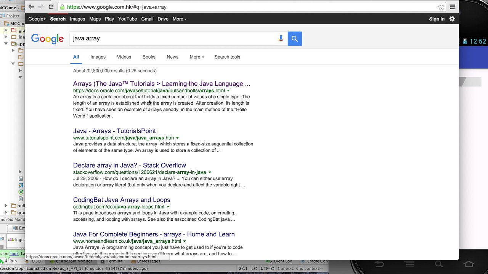The image size is (488, 274).
Task: Open the Java - Arrays - TutorialsPoint result
Action: [114, 131]
